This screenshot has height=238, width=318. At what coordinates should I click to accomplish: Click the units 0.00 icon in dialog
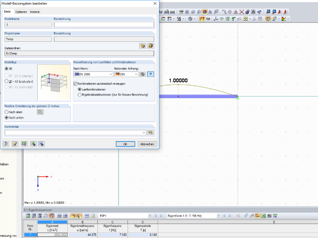pyautogui.click(x=24, y=144)
